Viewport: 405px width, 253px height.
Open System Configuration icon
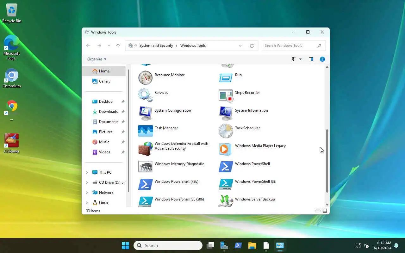click(146, 113)
